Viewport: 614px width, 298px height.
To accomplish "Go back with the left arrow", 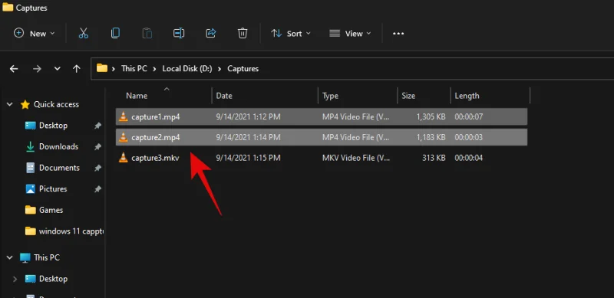I will click(14, 69).
